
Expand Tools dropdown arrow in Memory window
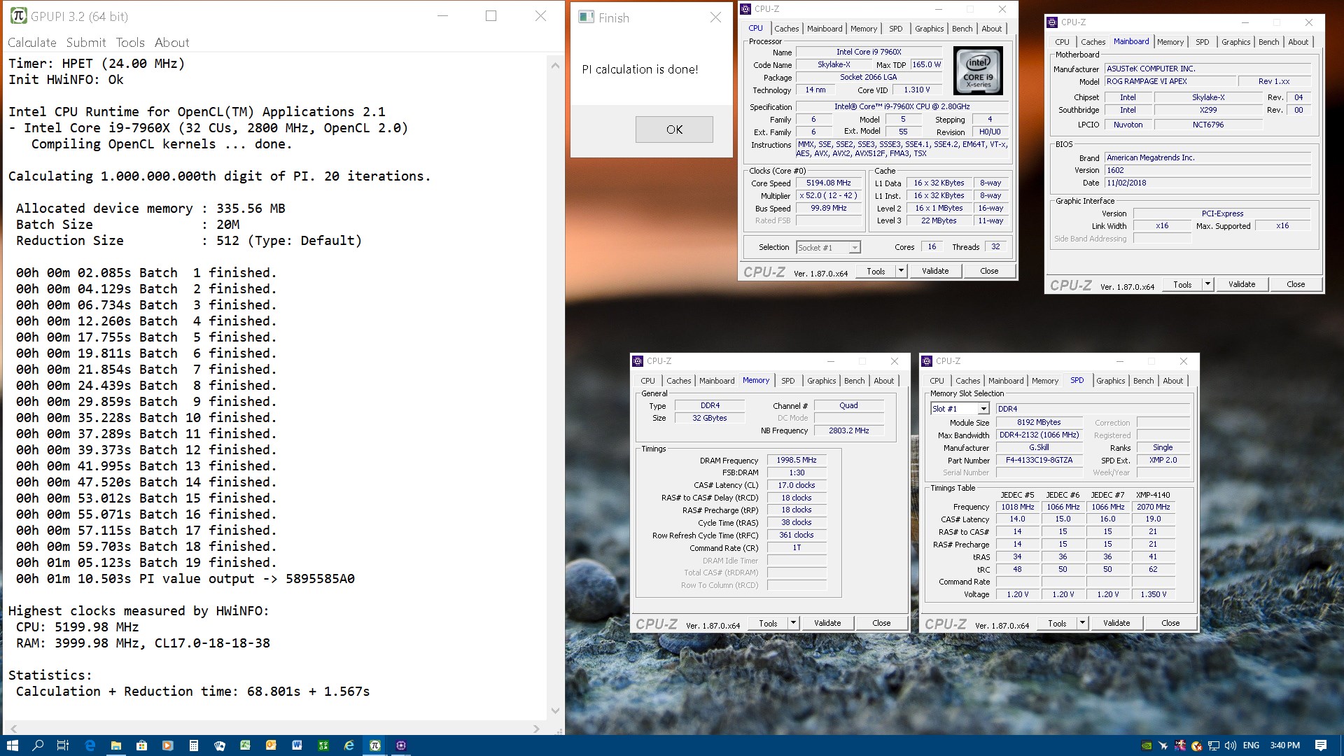(x=793, y=623)
